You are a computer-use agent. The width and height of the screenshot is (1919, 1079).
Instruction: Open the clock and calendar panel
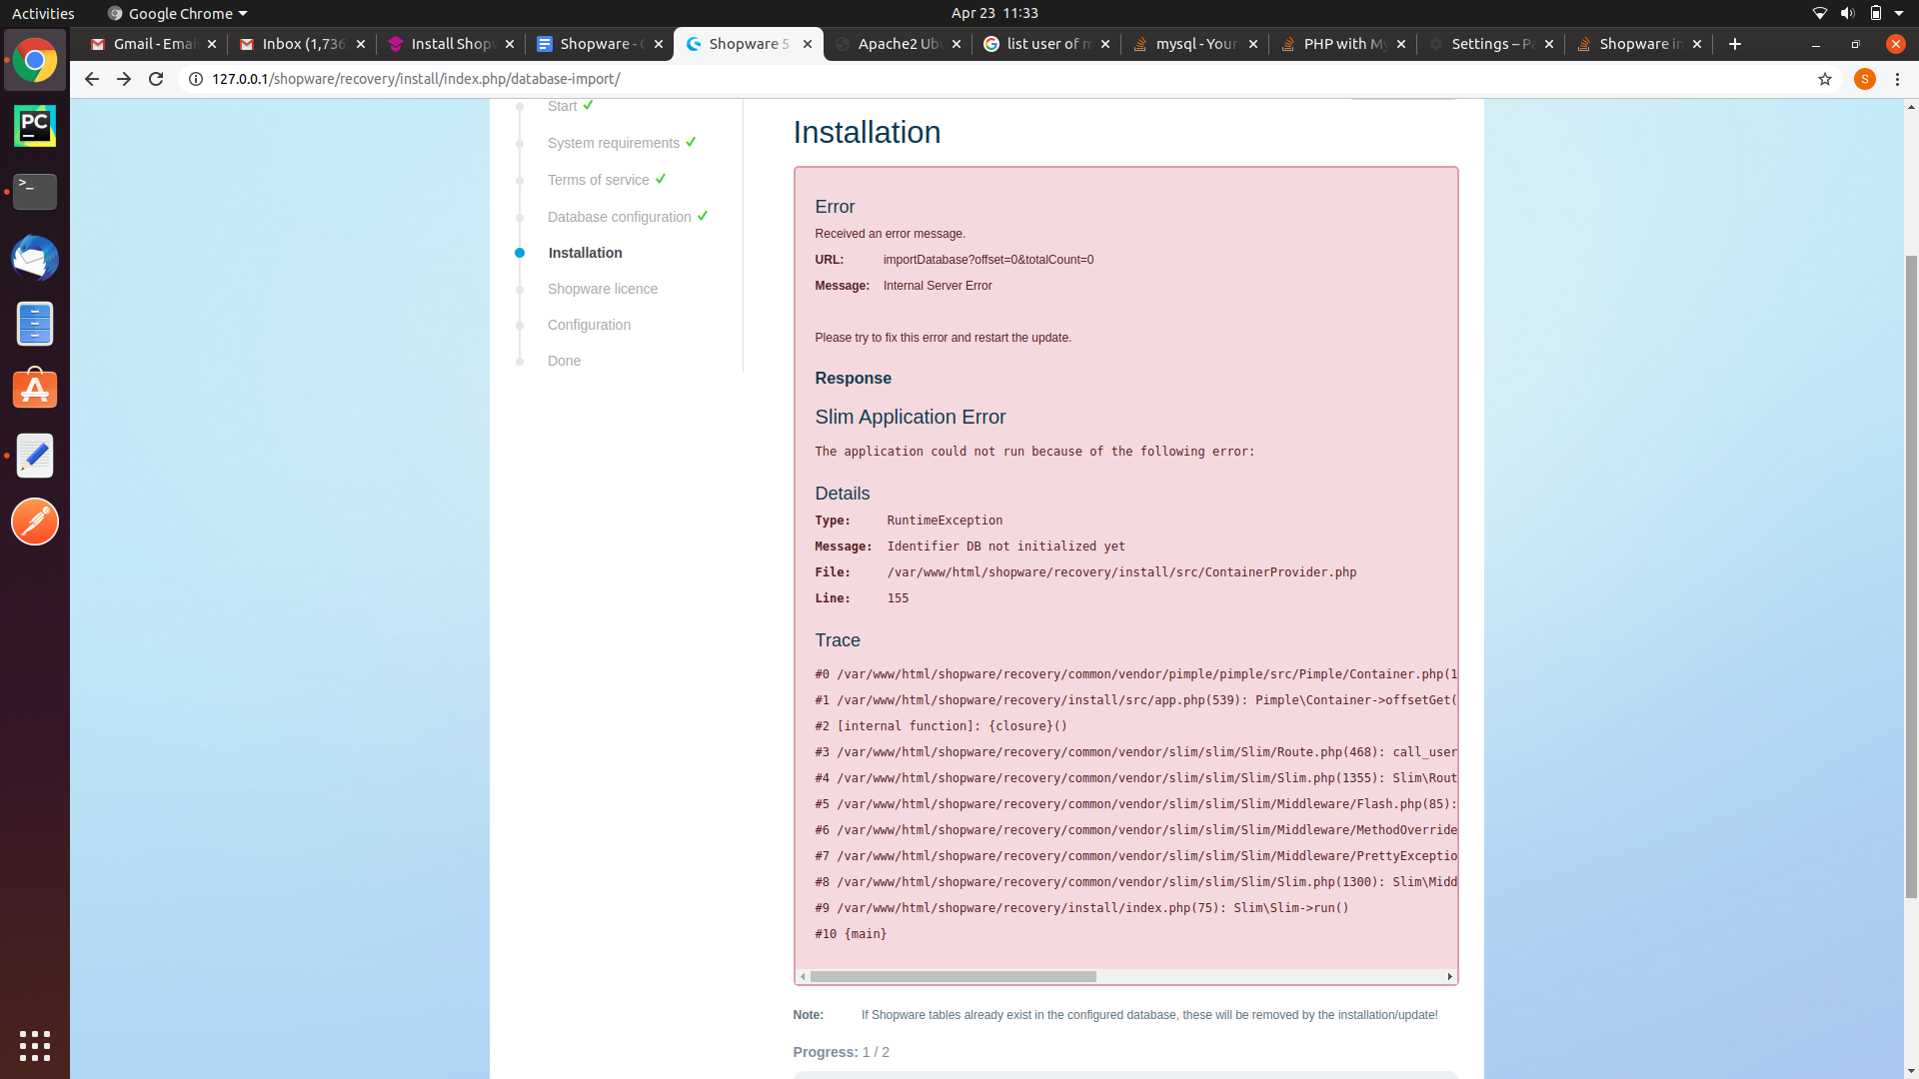point(994,13)
